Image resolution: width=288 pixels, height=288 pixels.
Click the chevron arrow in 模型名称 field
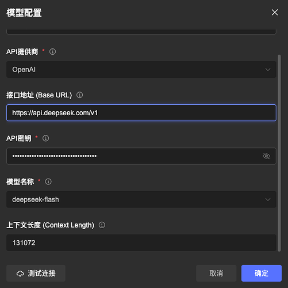click(x=268, y=199)
